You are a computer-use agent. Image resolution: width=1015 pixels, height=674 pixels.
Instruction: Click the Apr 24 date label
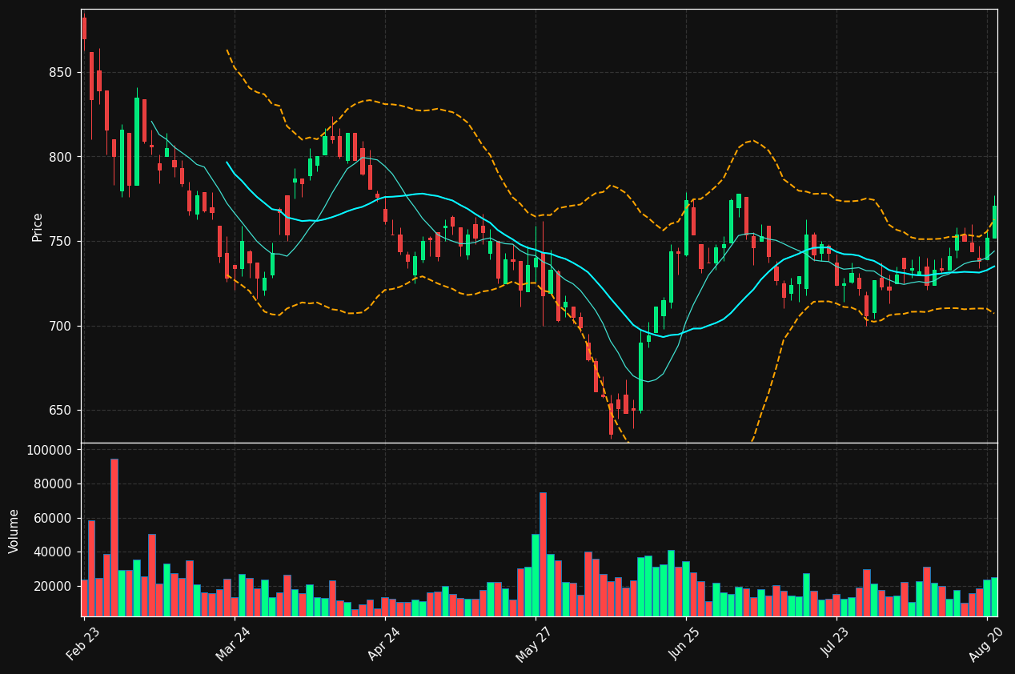click(385, 644)
